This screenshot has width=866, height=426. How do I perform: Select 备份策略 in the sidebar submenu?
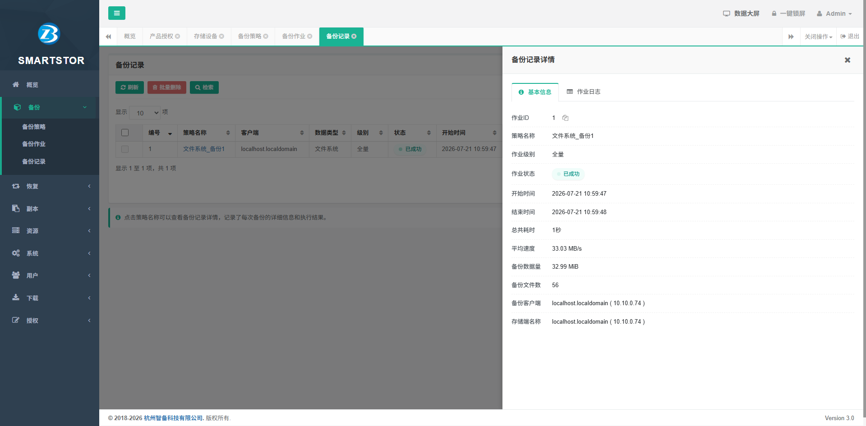pyautogui.click(x=34, y=127)
